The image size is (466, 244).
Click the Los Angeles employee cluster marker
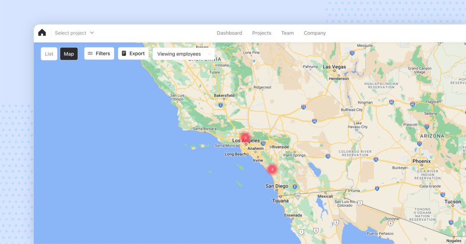coord(245,138)
